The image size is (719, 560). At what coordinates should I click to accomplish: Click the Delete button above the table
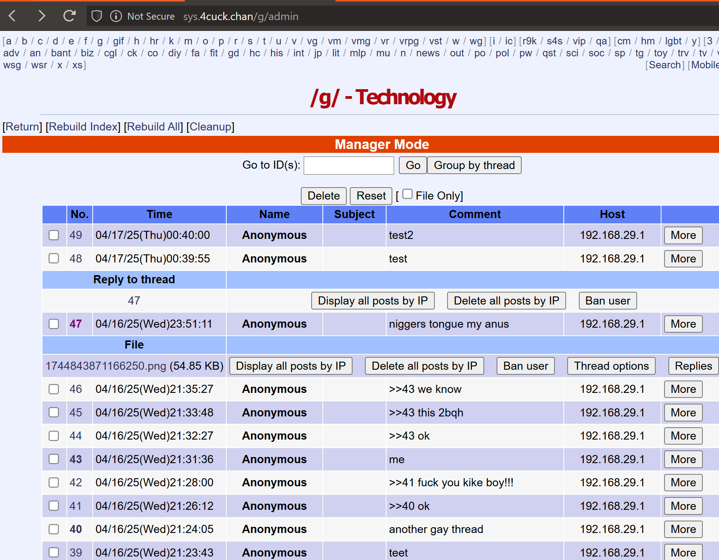coord(323,196)
